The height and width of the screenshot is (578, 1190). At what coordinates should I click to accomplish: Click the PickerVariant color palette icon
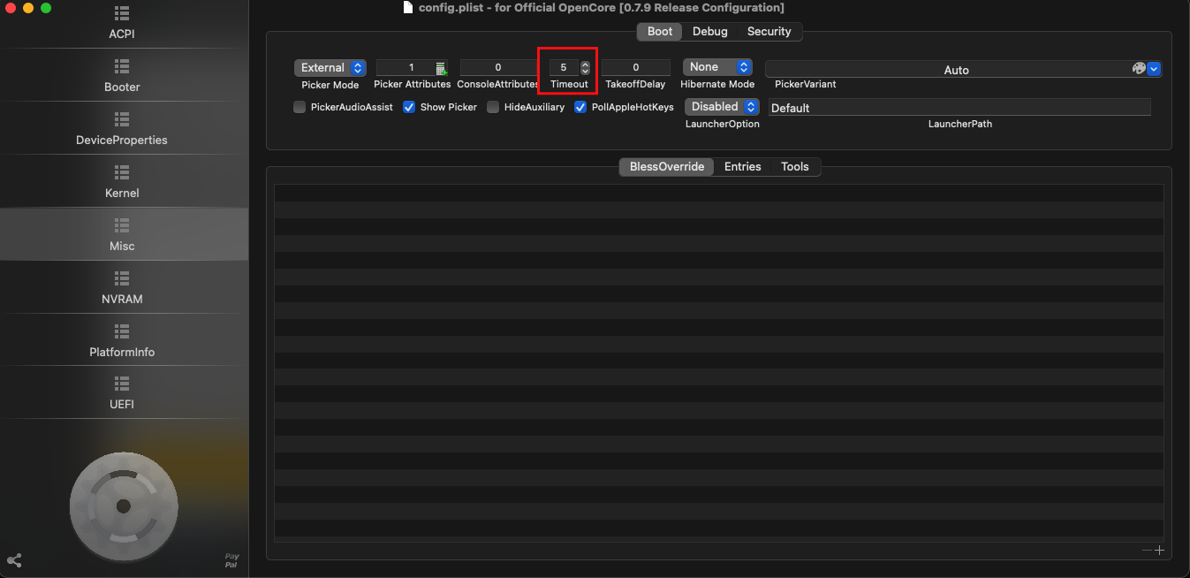(1139, 68)
